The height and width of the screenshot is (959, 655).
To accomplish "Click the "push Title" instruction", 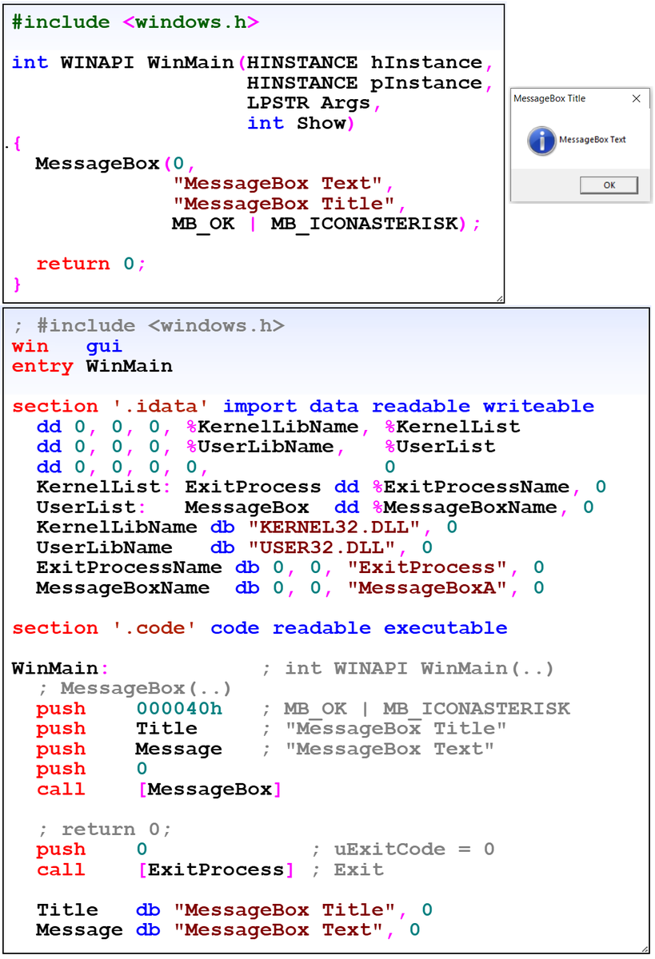I will pos(117,729).
